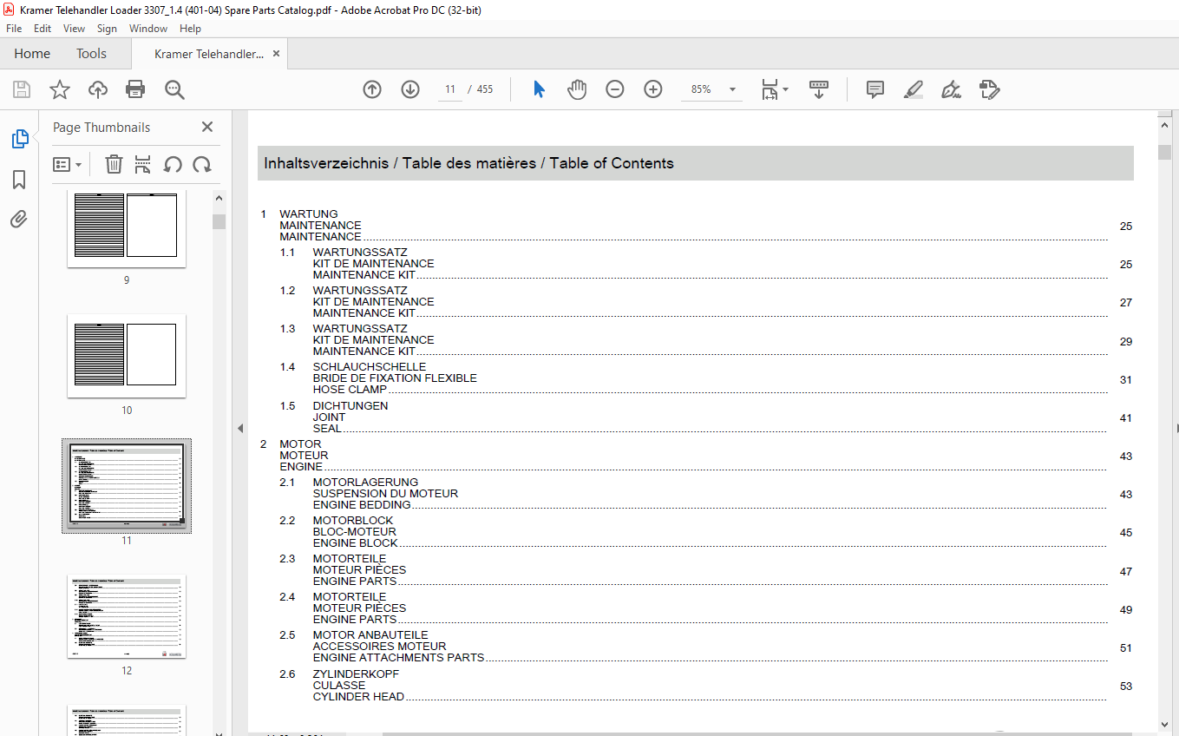Open the thumbnails options dropdown menu

(68, 164)
